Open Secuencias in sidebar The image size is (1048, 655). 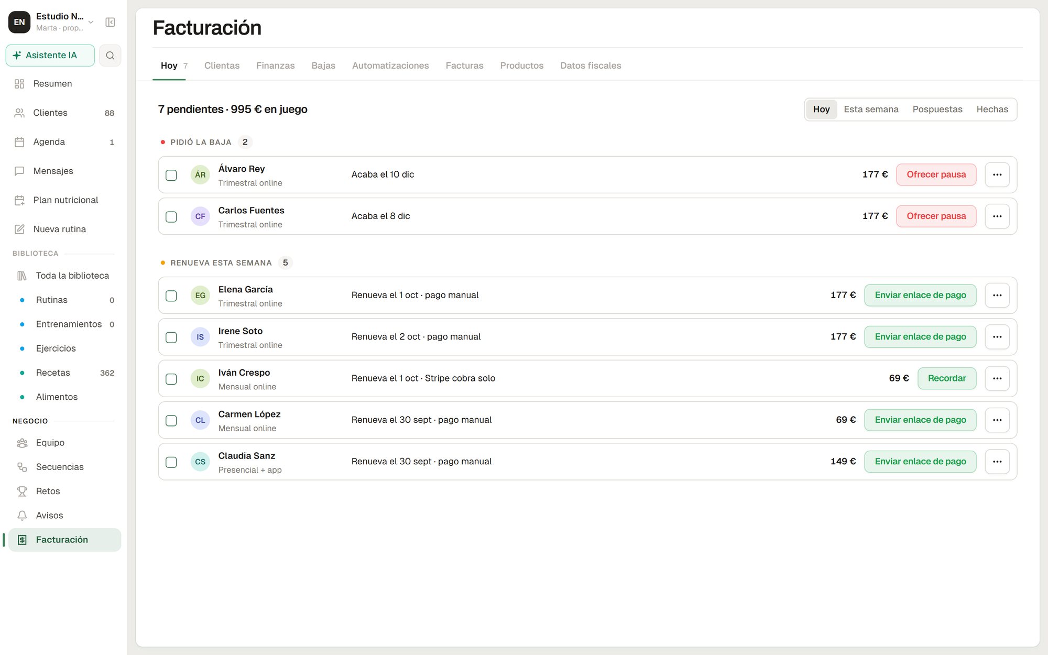click(x=64, y=467)
